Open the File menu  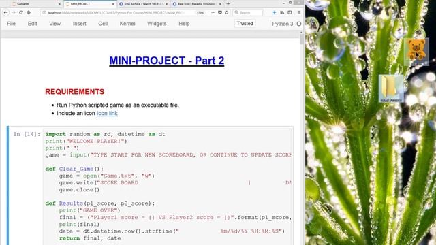click(x=11, y=24)
